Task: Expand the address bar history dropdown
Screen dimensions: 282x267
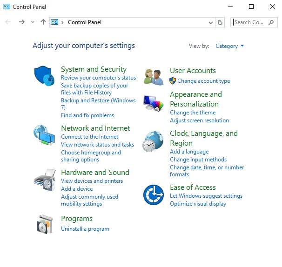Action: point(211,22)
